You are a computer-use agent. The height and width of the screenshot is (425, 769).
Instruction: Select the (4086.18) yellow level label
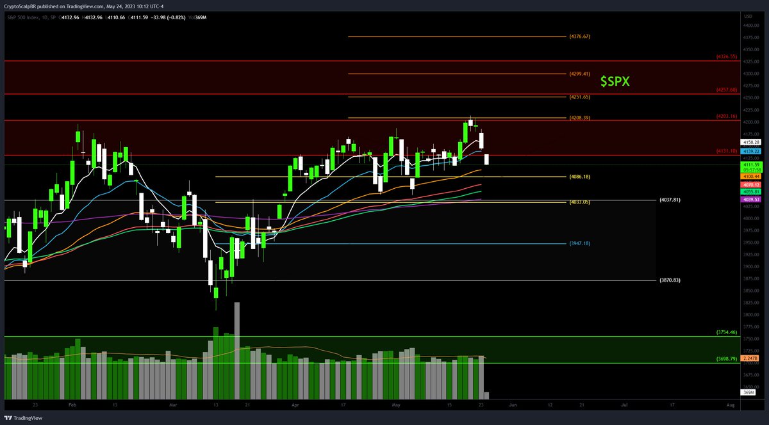tap(579, 177)
